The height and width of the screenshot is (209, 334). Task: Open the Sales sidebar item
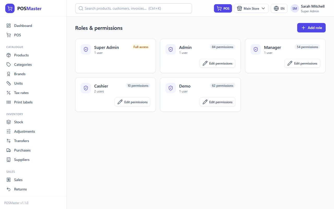click(33, 180)
